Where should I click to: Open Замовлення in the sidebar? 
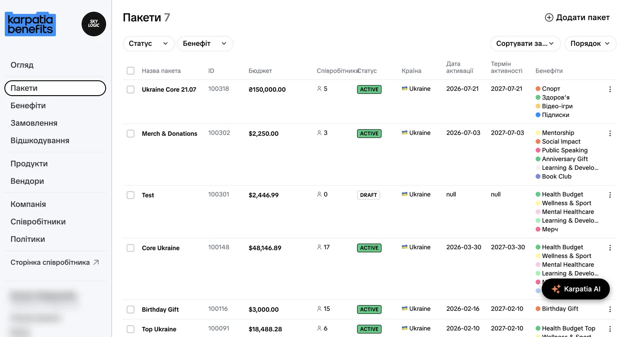click(34, 123)
